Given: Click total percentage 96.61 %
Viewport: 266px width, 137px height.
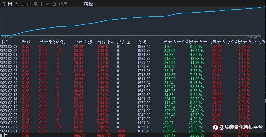Looking at the screenshot, I should pyautogui.click(x=104, y=135).
